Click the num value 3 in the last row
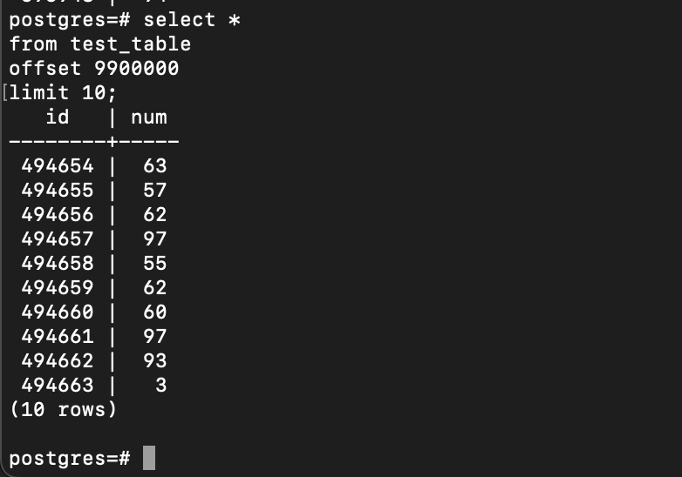The image size is (682, 477). 160,385
